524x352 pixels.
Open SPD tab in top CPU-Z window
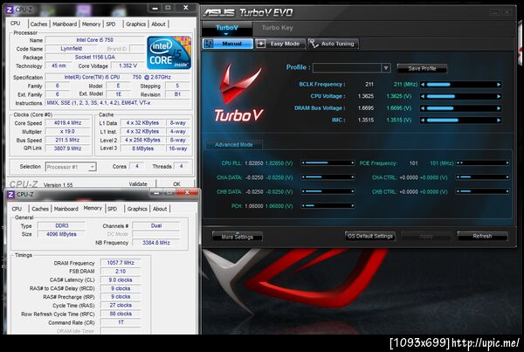point(111,24)
